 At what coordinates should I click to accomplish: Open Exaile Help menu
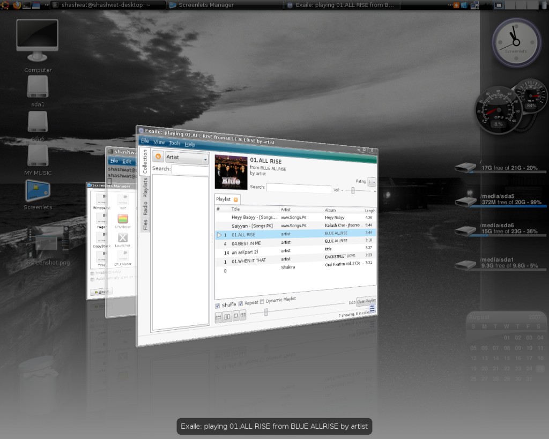click(x=190, y=144)
